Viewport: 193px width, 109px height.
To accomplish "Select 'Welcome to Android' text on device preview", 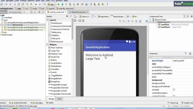I will point(99,55).
